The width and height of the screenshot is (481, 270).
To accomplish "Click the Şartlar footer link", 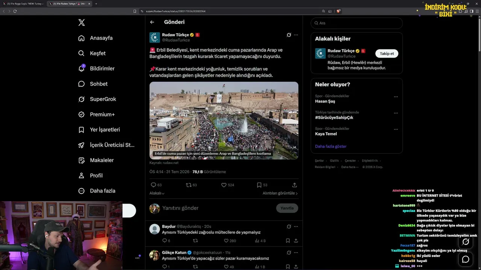I will point(319,160).
